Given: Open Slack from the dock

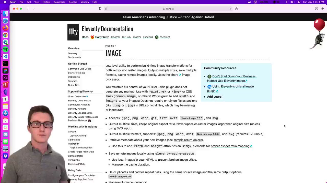Looking at the screenshot, I should (5, 127).
